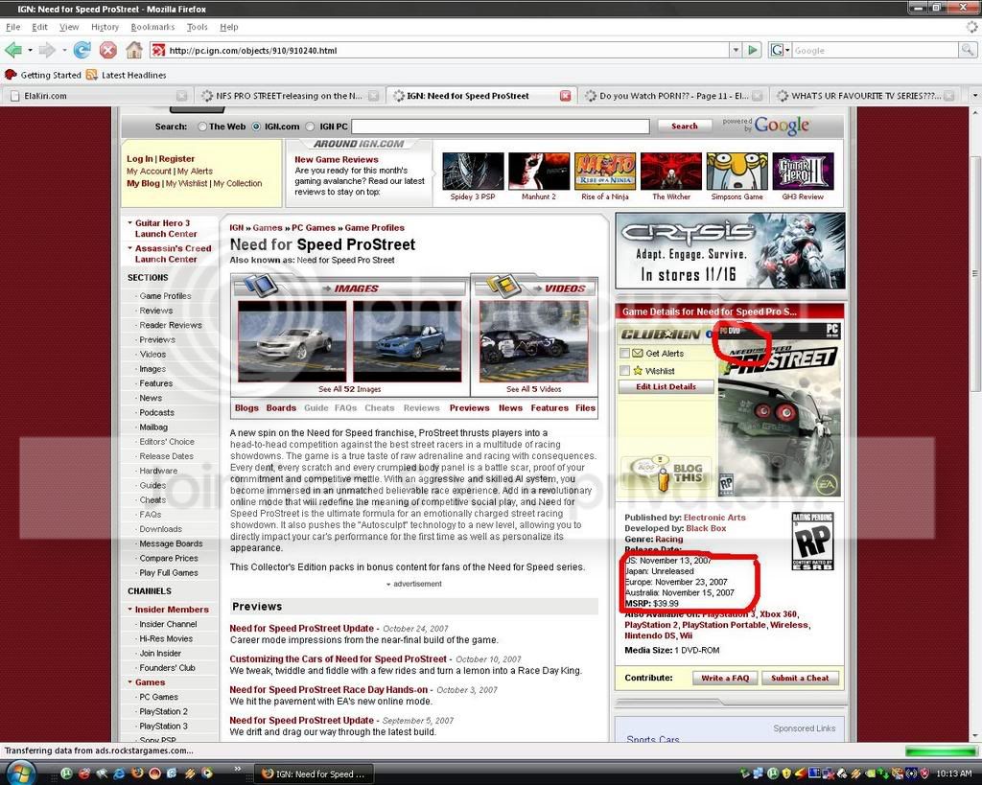Select The Web search radio button
Image resolution: width=982 pixels, height=785 pixels.
[x=202, y=127]
